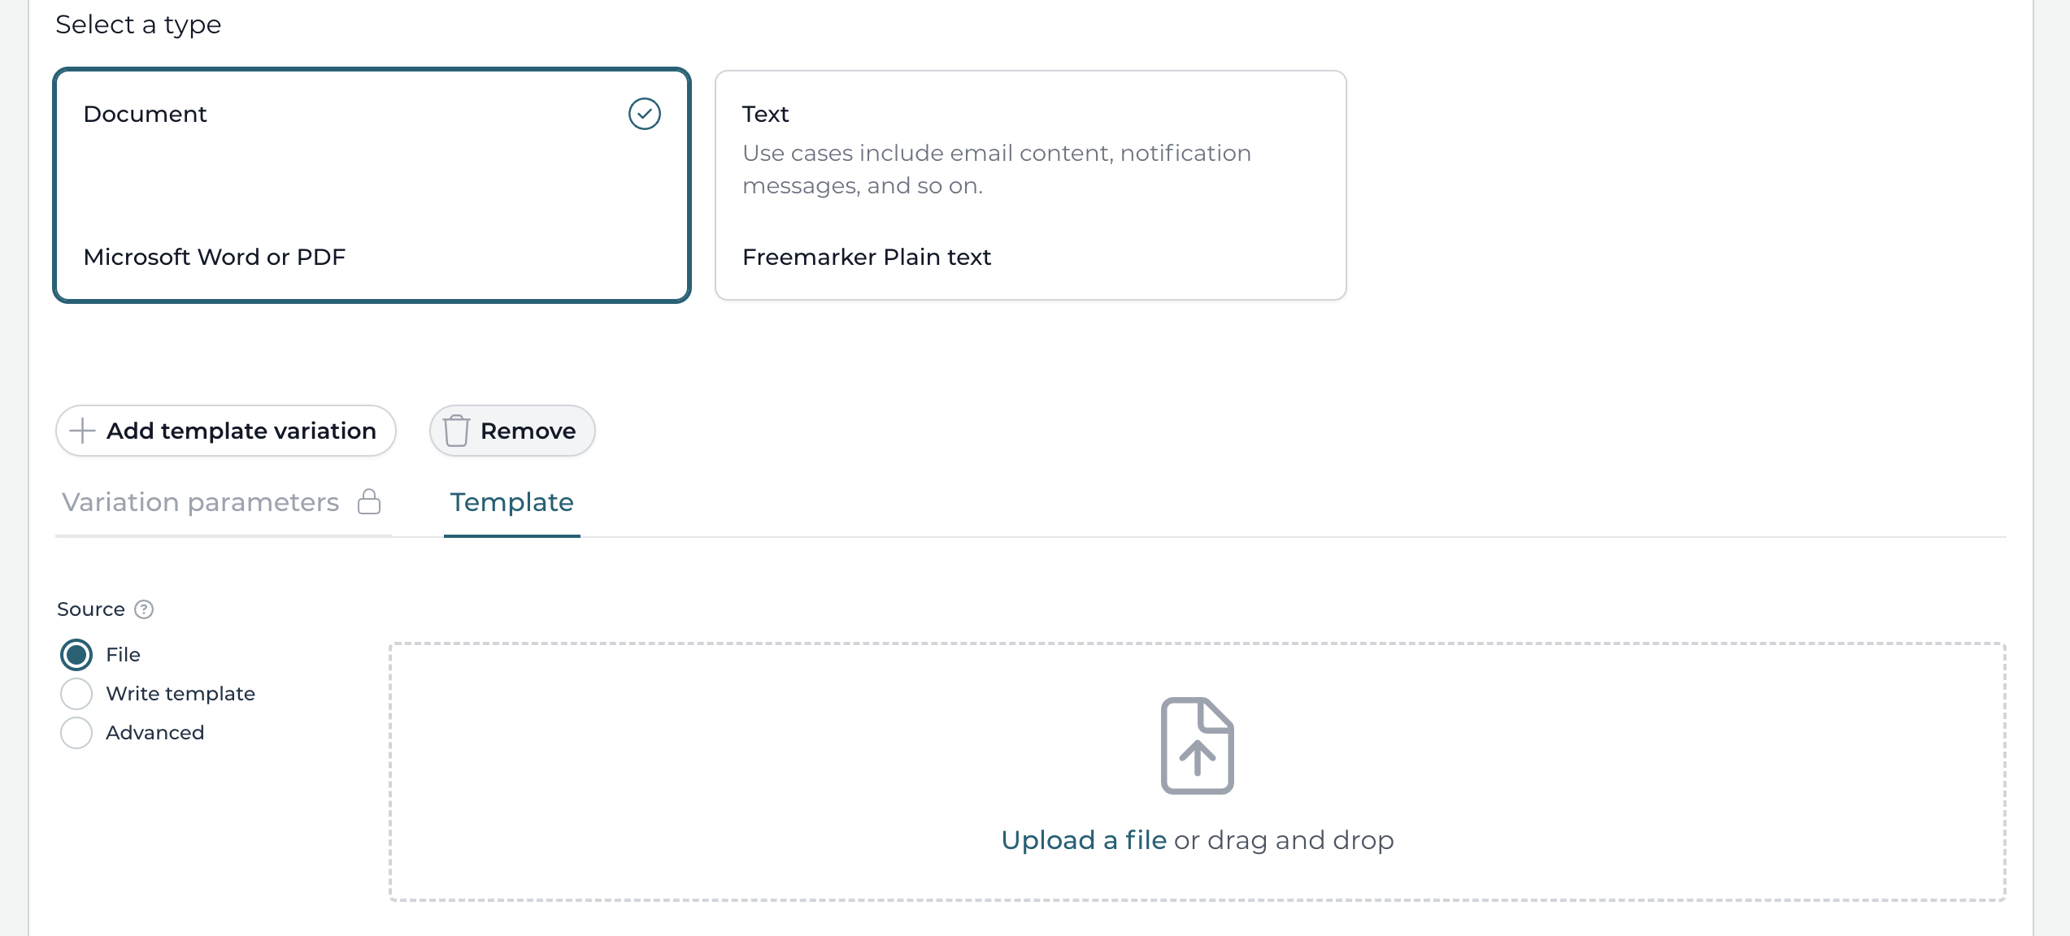The width and height of the screenshot is (2070, 936).
Task: Switch to the Template tab
Action: click(511, 502)
